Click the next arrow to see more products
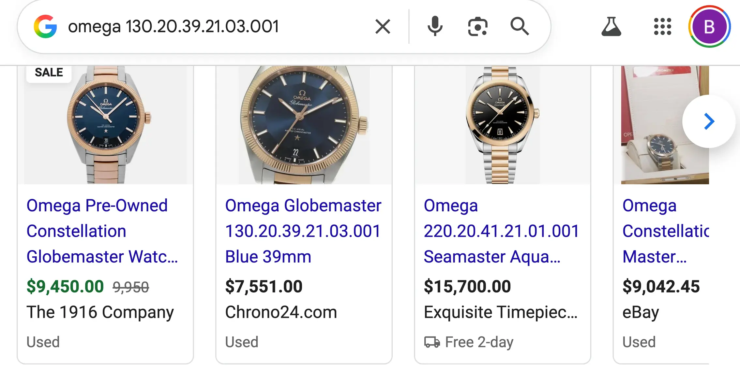Viewport: 740px width, 383px height. point(708,121)
